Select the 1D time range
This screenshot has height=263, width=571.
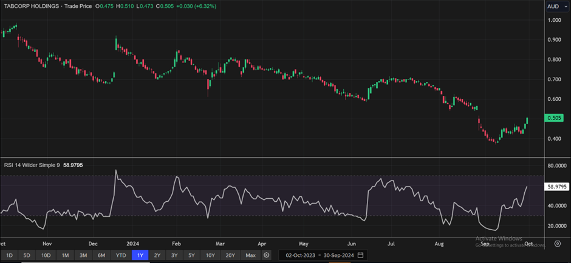[x=10, y=255]
